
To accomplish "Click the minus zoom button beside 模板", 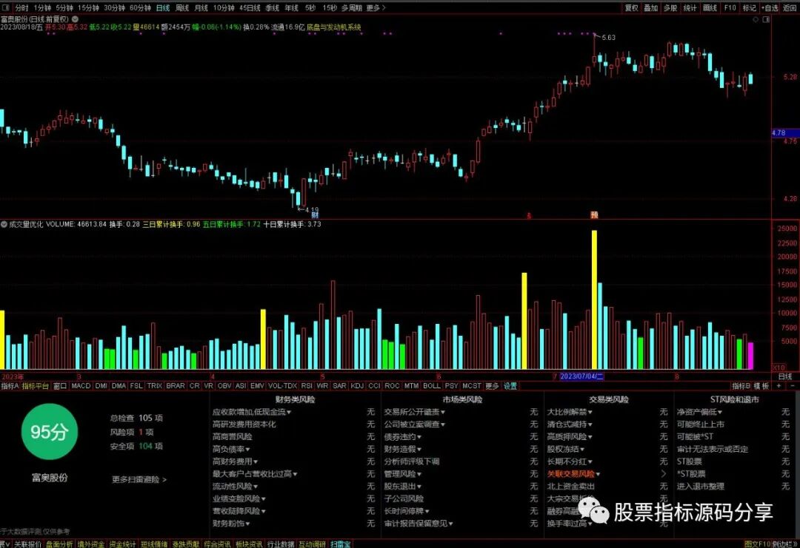I will [x=792, y=386].
